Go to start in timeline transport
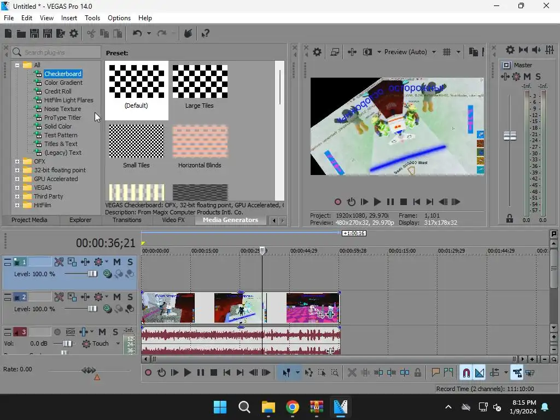 227,373
